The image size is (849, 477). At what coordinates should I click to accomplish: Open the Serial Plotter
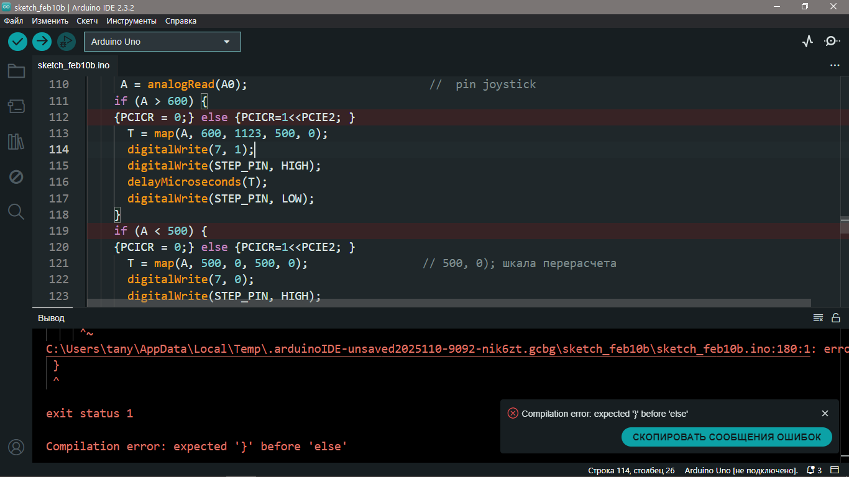[807, 42]
